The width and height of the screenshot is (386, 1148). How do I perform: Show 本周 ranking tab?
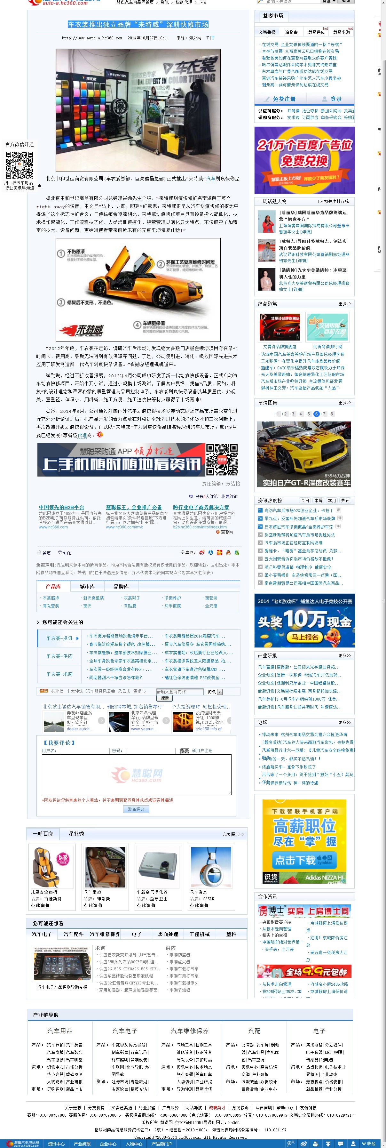[x=318, y=501]
